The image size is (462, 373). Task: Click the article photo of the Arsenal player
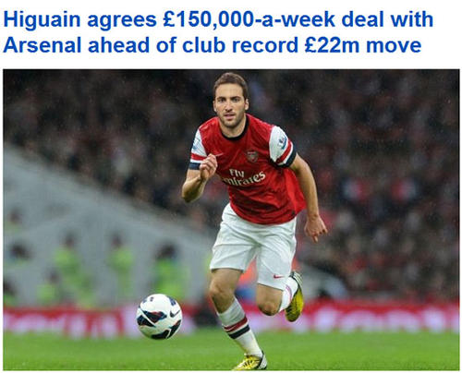pos(231,220)
